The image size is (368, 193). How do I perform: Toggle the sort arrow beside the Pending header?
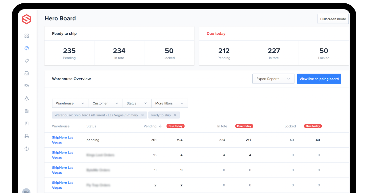click(x=160, y=126)
